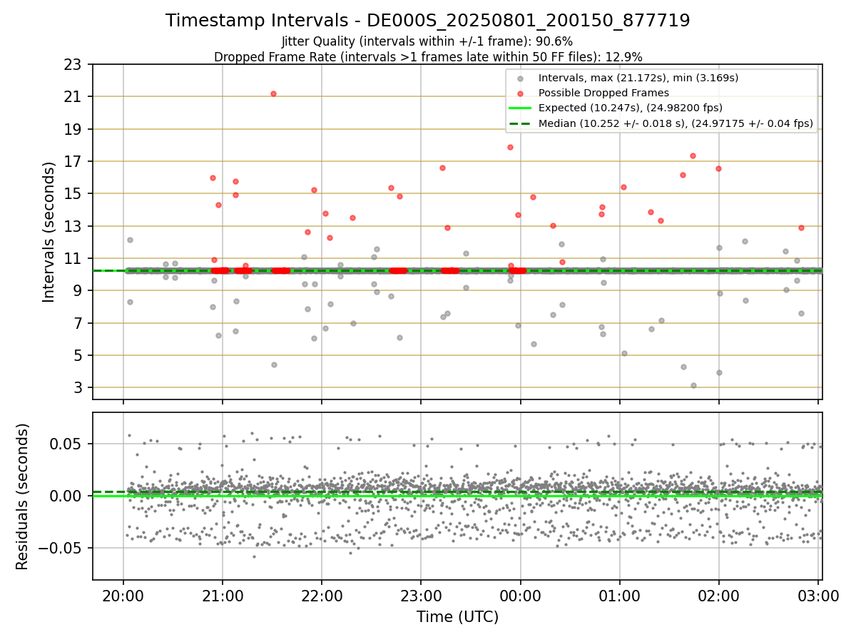The height and width of the screenshot is (642, 856).
Task: Select the "Dropped Frame Rate" 12.9% subtitle line
Action: pyautogui.click(x=427, y=56)
